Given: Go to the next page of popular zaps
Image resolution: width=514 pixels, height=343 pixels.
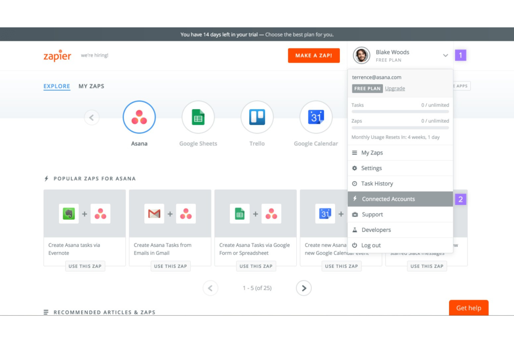Looking at the screenshot, I should coord(304,288).
